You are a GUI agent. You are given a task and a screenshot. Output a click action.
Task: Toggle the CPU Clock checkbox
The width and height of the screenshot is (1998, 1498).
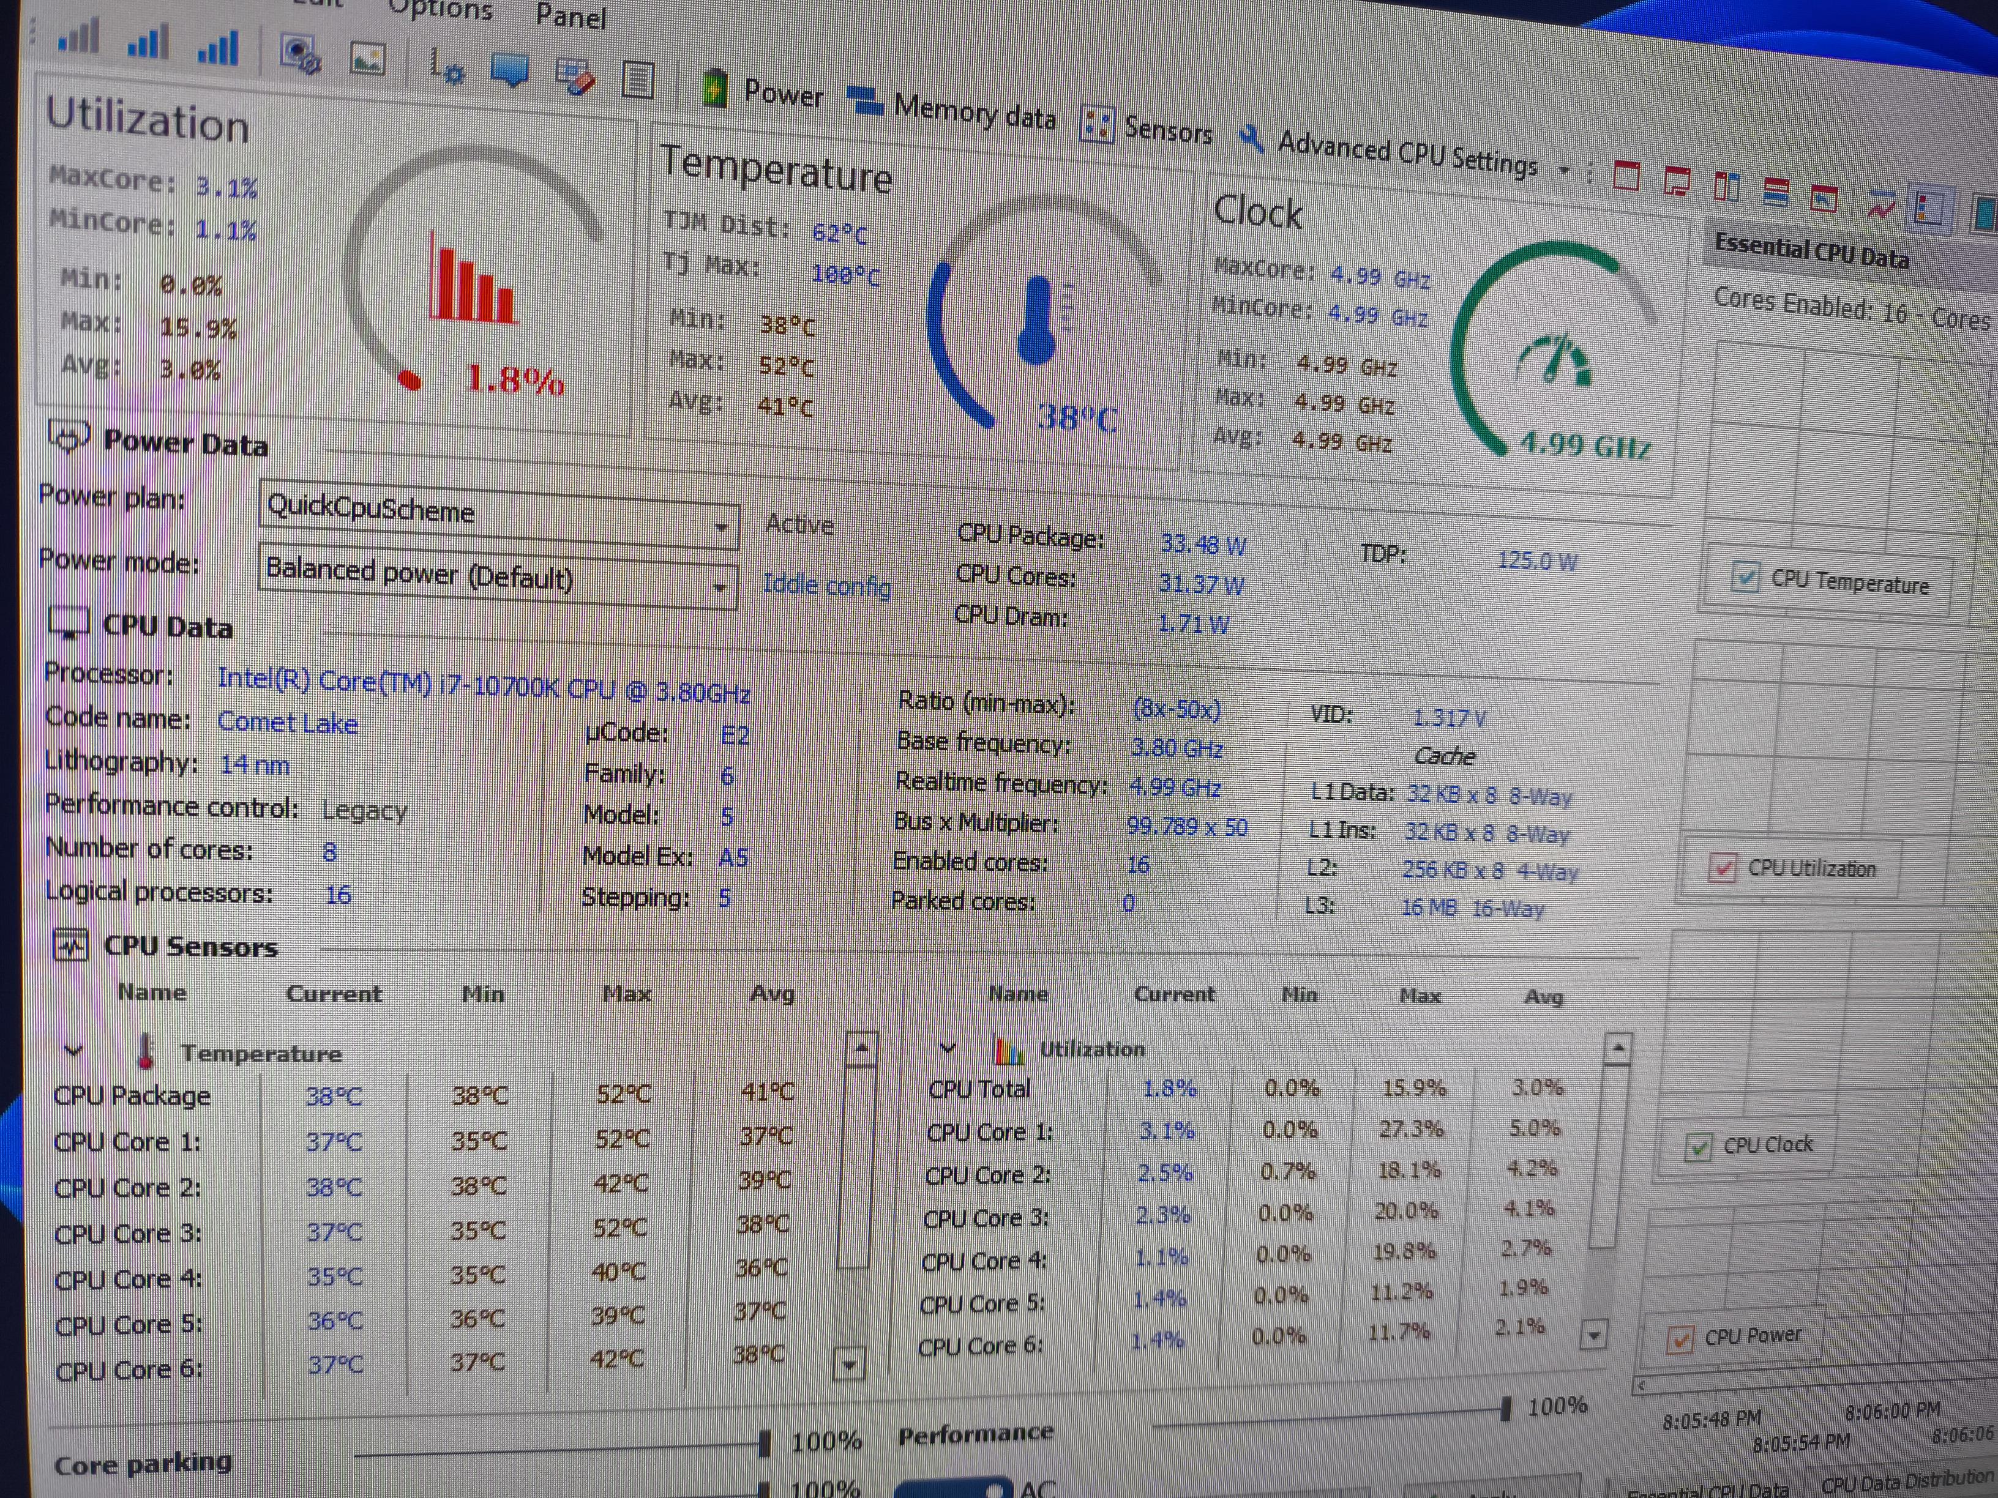click(1698, 1147)
